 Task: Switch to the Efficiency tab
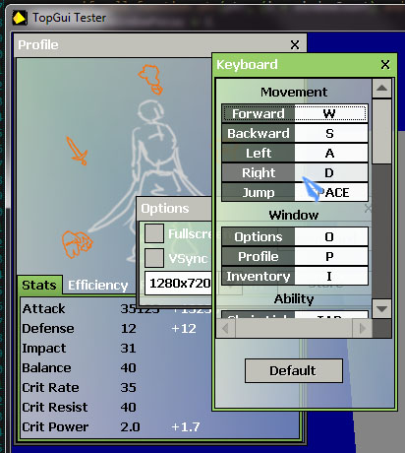point(97,286)
